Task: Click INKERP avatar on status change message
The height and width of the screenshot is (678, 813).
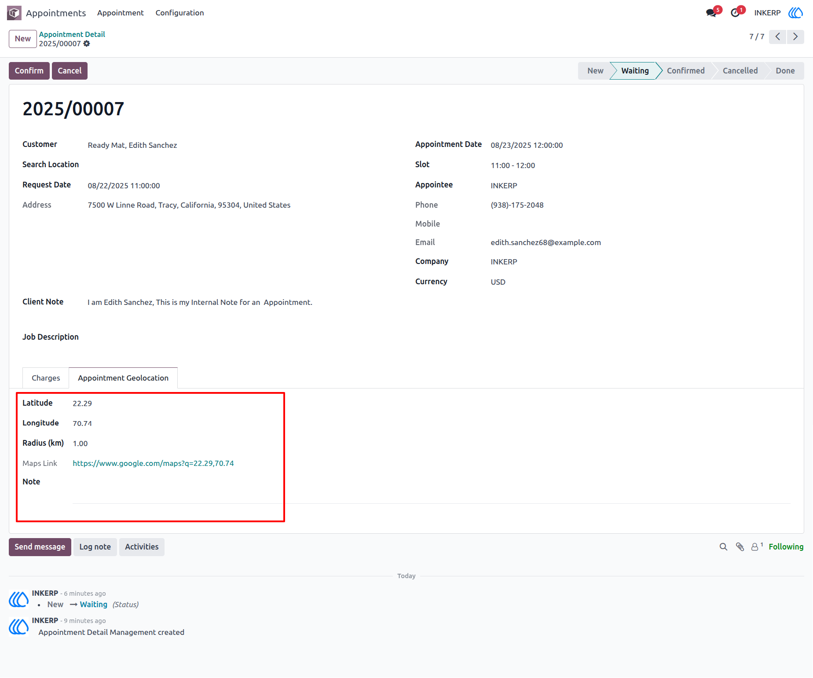Action: click(19, 599)
